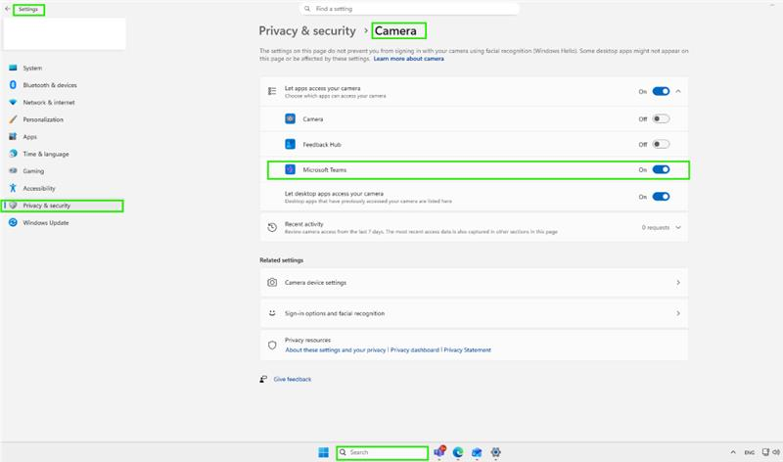Click the Feedback Hub app icon
The width and height of the screenshot is (783, 462).
[x=290, y=144]
